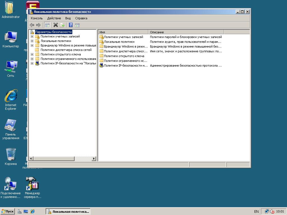
Task: Click the Back arrow toolbar icon
Action: [32, 25]
